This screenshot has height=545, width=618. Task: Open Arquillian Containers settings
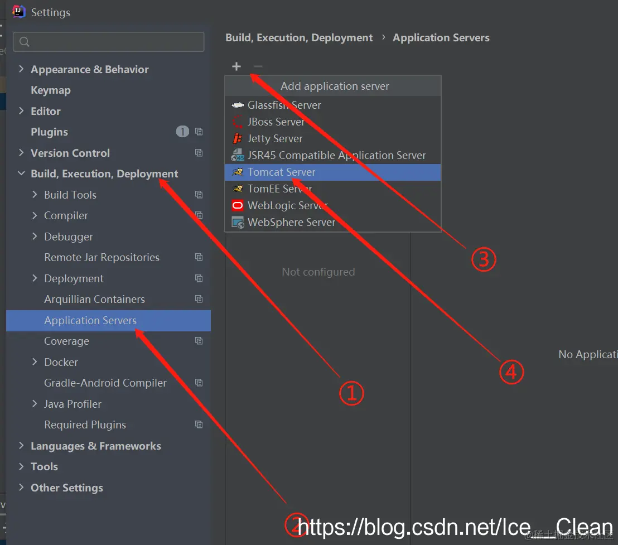(x=95, y=299)
